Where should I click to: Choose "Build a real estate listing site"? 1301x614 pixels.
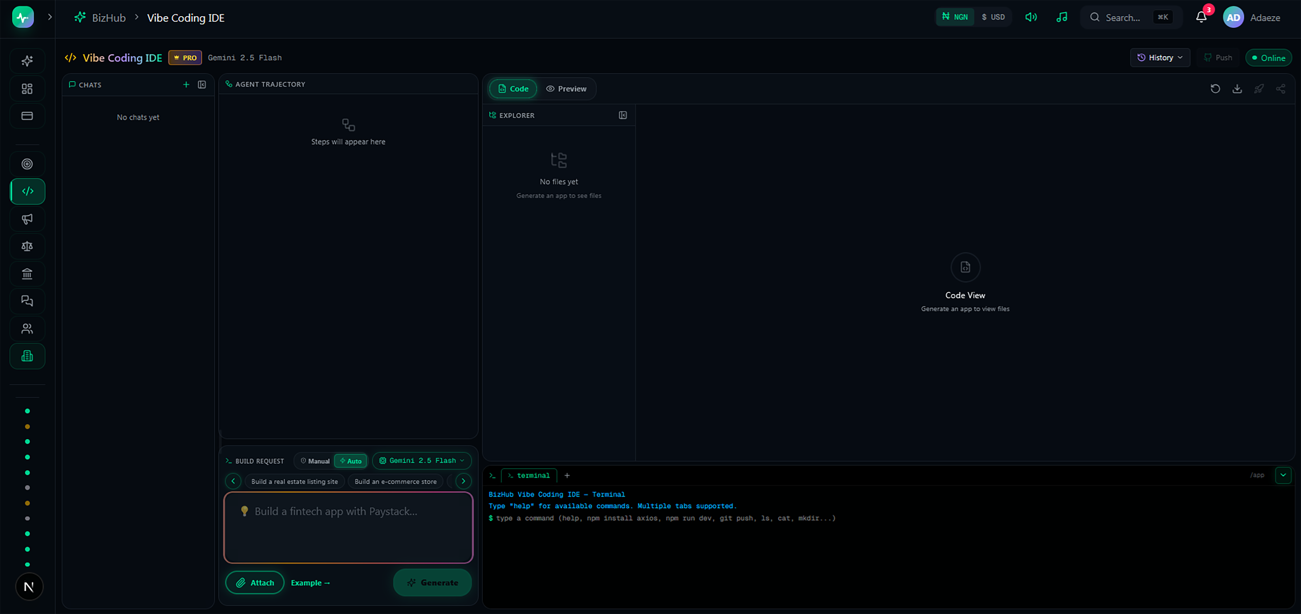[294, 482]
